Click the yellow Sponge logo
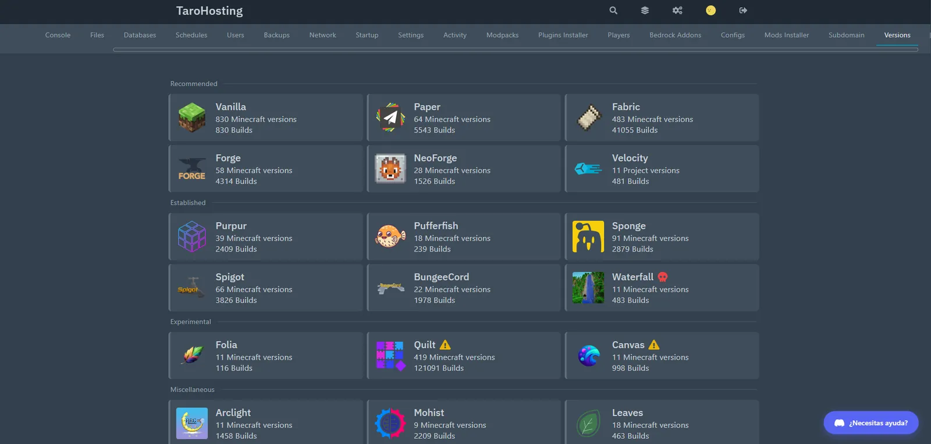Viewport: 931px width, 444px height. (x=588, y=237)
